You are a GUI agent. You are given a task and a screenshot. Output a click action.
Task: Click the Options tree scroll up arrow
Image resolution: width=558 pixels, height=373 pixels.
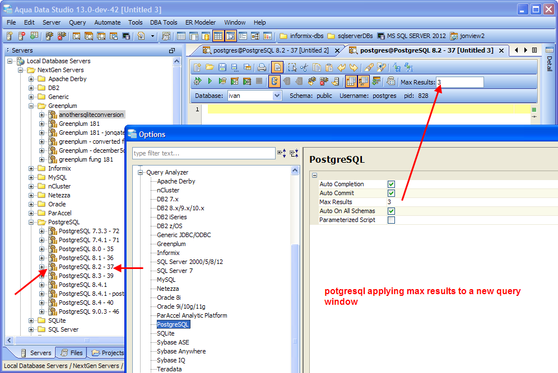295,171
